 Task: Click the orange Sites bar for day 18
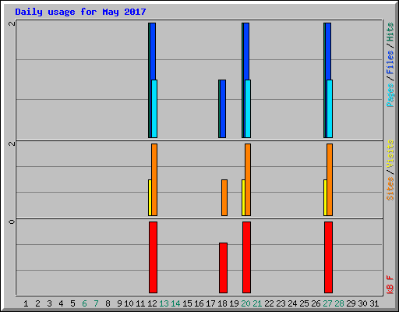click(x=224, y=197)
